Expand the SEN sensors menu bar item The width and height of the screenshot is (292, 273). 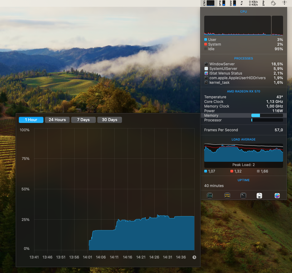click(263, 3)
